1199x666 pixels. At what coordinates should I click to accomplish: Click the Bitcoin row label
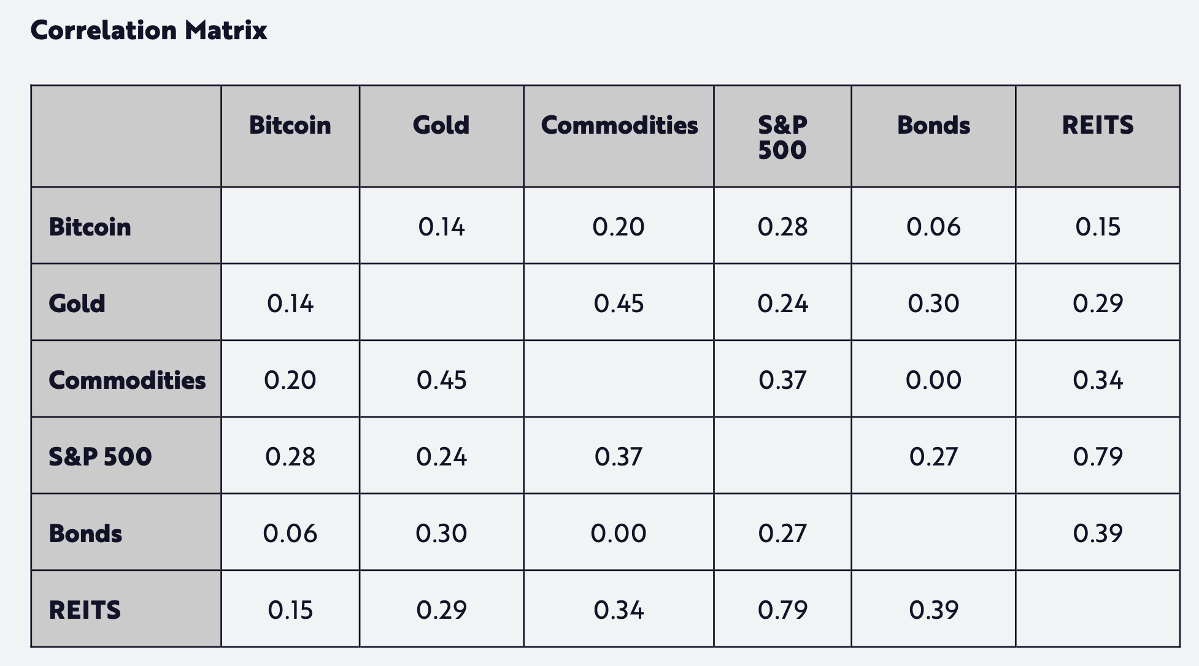tap(90, 226)
